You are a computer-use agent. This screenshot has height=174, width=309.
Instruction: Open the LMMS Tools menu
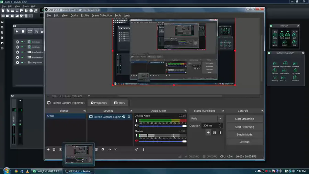click(25, 6)
